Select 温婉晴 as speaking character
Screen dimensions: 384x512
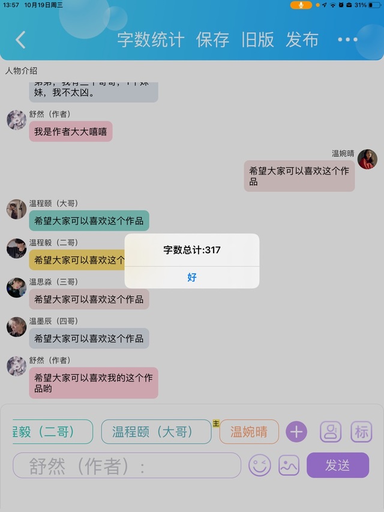coord(249,432)
